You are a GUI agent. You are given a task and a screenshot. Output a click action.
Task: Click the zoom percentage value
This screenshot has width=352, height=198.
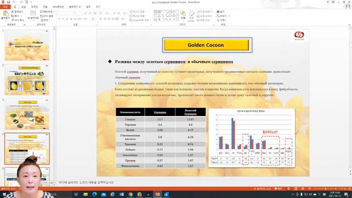343,189
